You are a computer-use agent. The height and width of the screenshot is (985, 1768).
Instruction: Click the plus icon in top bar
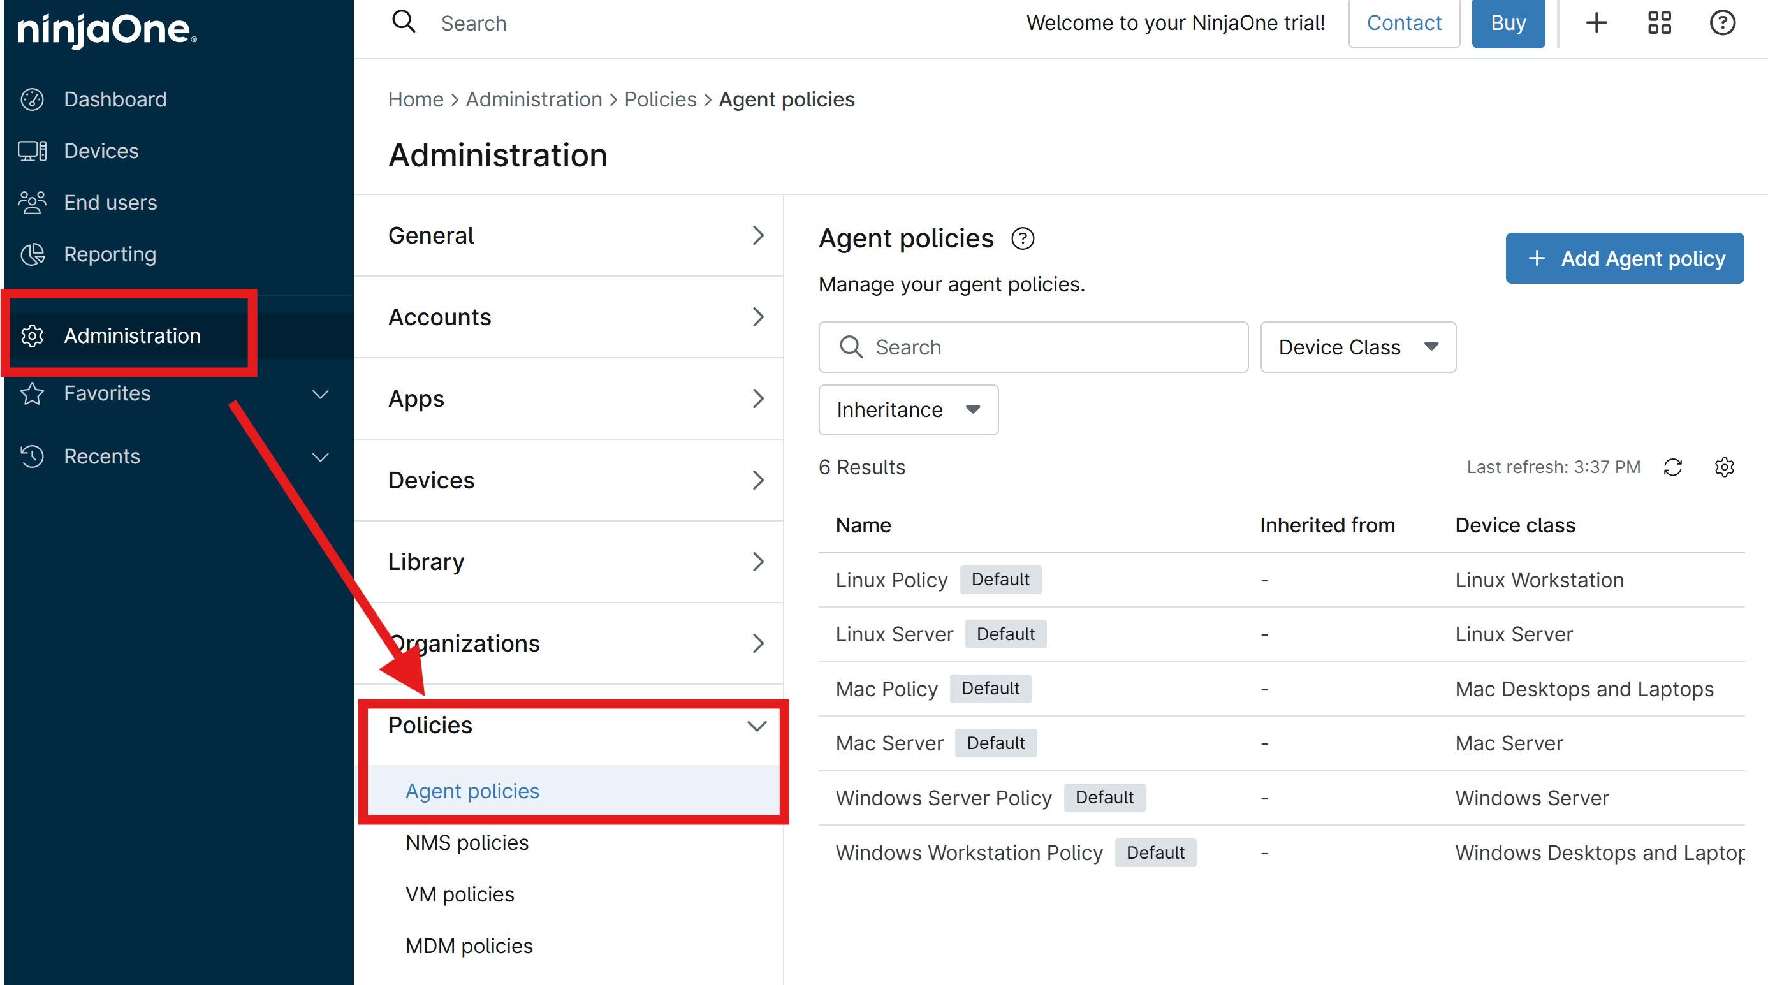click(1596, 23)
